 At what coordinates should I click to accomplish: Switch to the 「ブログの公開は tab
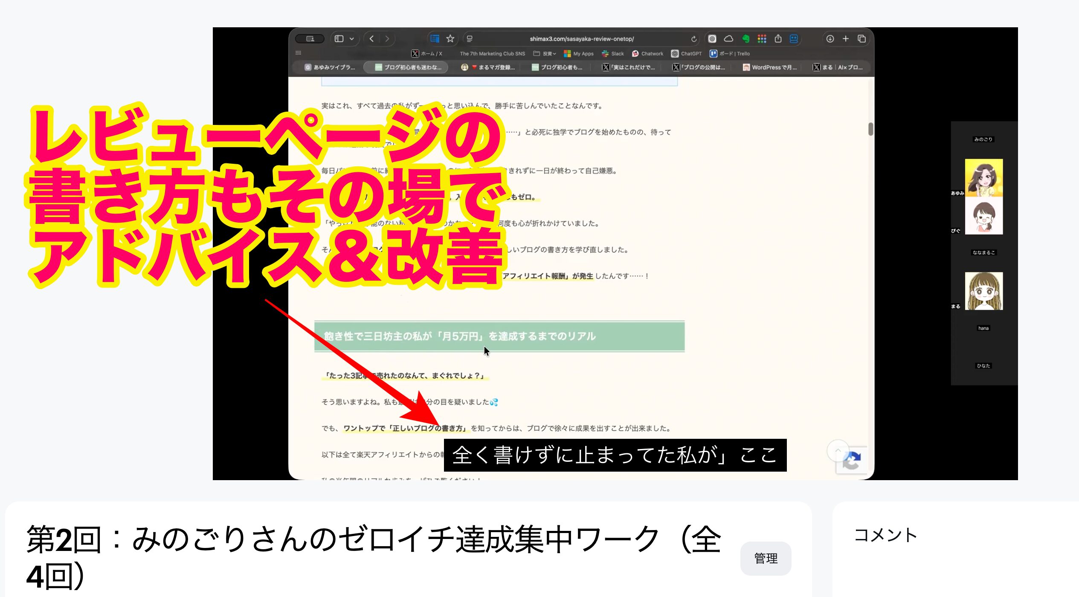coord(699,67)
